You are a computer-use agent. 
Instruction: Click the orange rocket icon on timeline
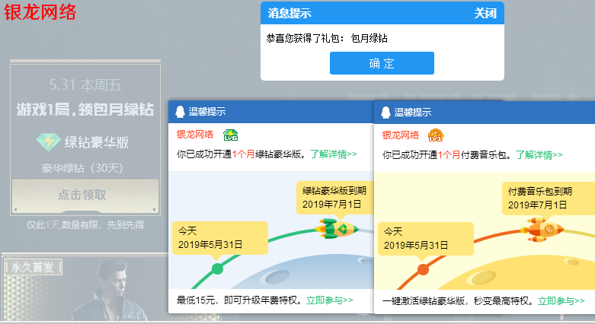coord(542,230)
